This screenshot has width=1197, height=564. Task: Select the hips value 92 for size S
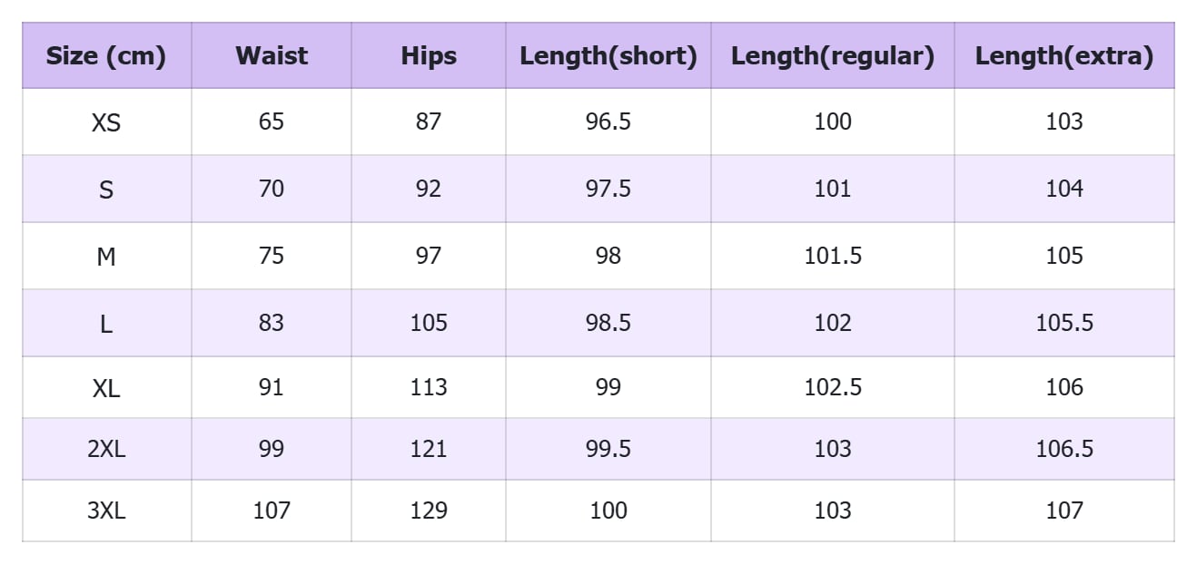[428, 189]
